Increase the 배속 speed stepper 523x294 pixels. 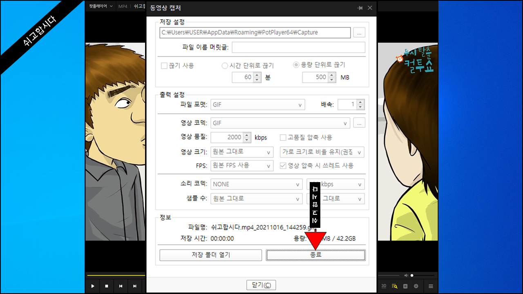tap(360, 102)
